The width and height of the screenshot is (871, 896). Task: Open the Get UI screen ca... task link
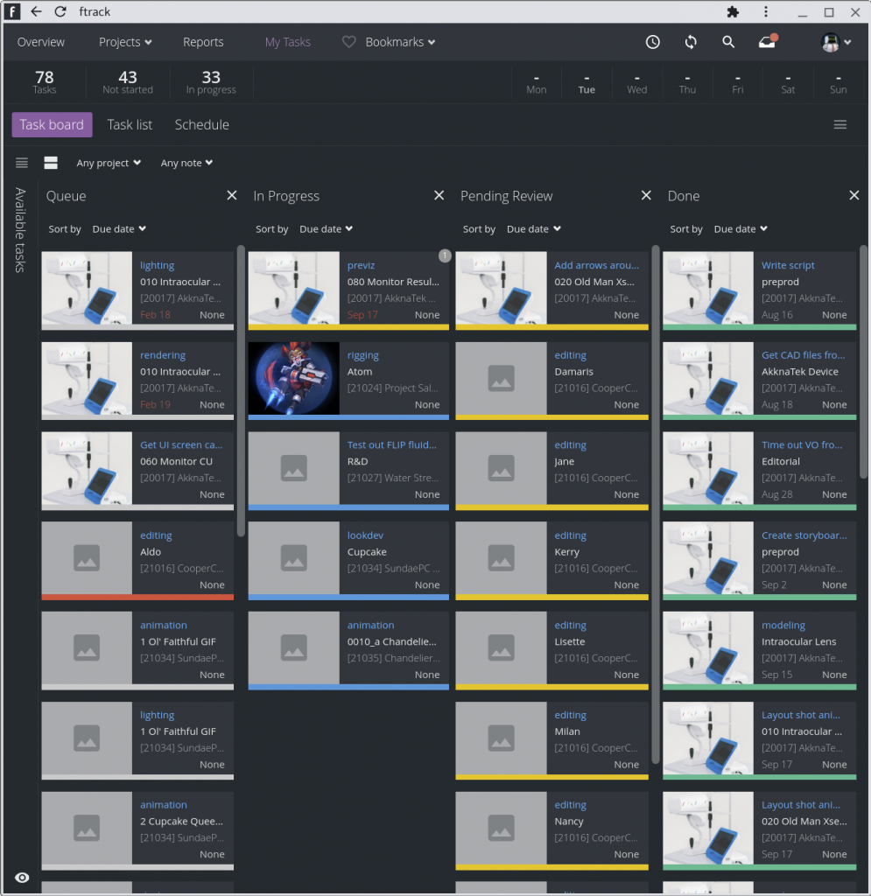tap(181, 444)
